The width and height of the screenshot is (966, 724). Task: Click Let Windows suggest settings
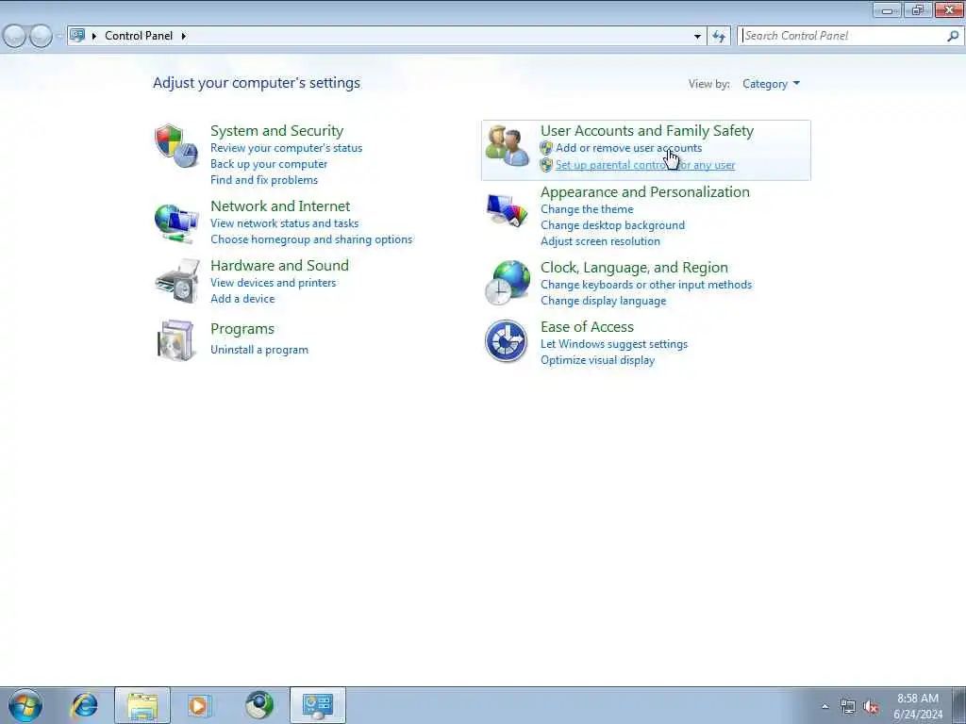pos(613,344)
